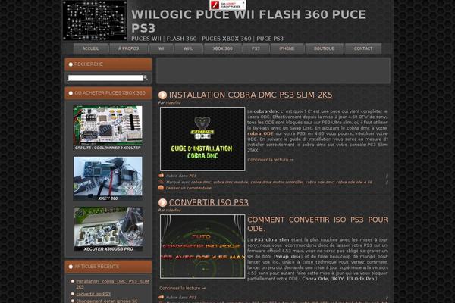Click the cobra dmc tag link
Viewport: 455px width, 303px height.
(201, 182)
